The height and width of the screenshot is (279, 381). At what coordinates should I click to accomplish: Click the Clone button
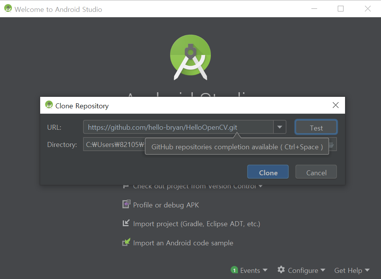coord(268,172)
